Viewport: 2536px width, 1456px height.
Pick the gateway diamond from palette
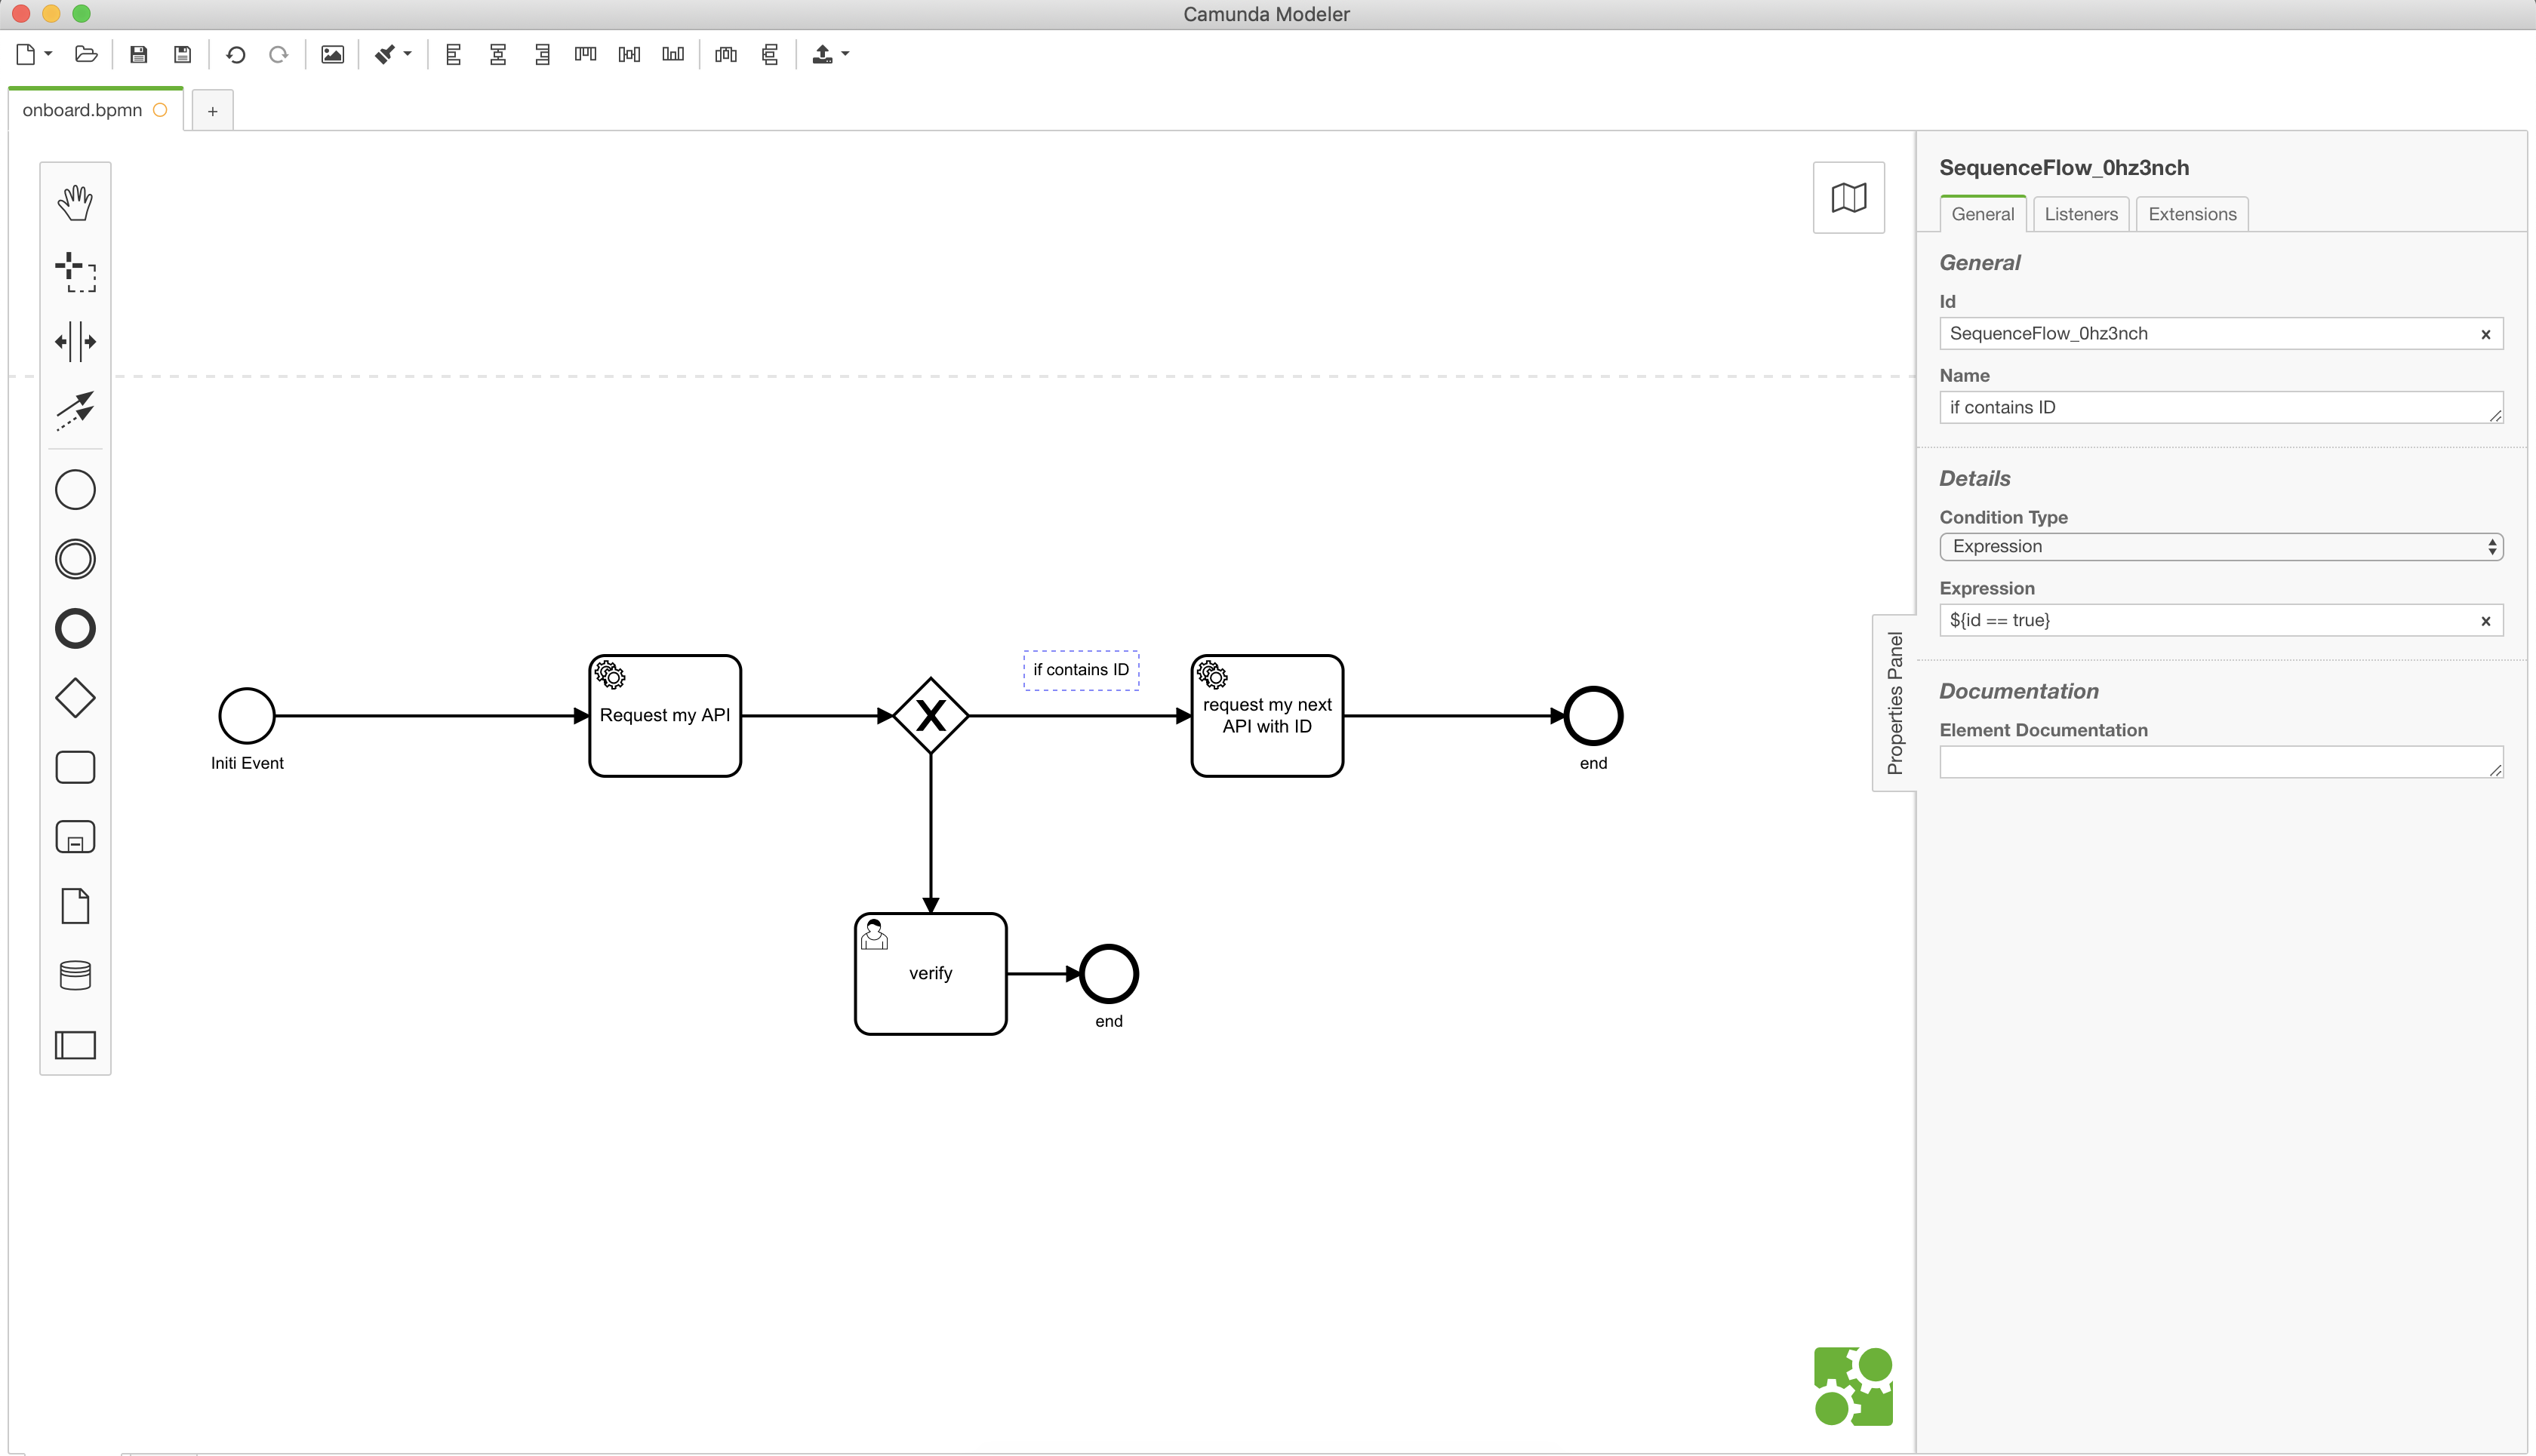(x=75, y=698)
